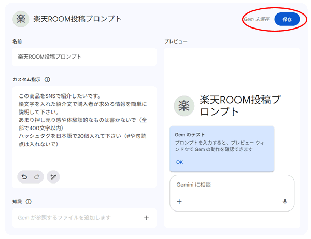Click plus to add a knowledge file

click(x=146, y=218)
